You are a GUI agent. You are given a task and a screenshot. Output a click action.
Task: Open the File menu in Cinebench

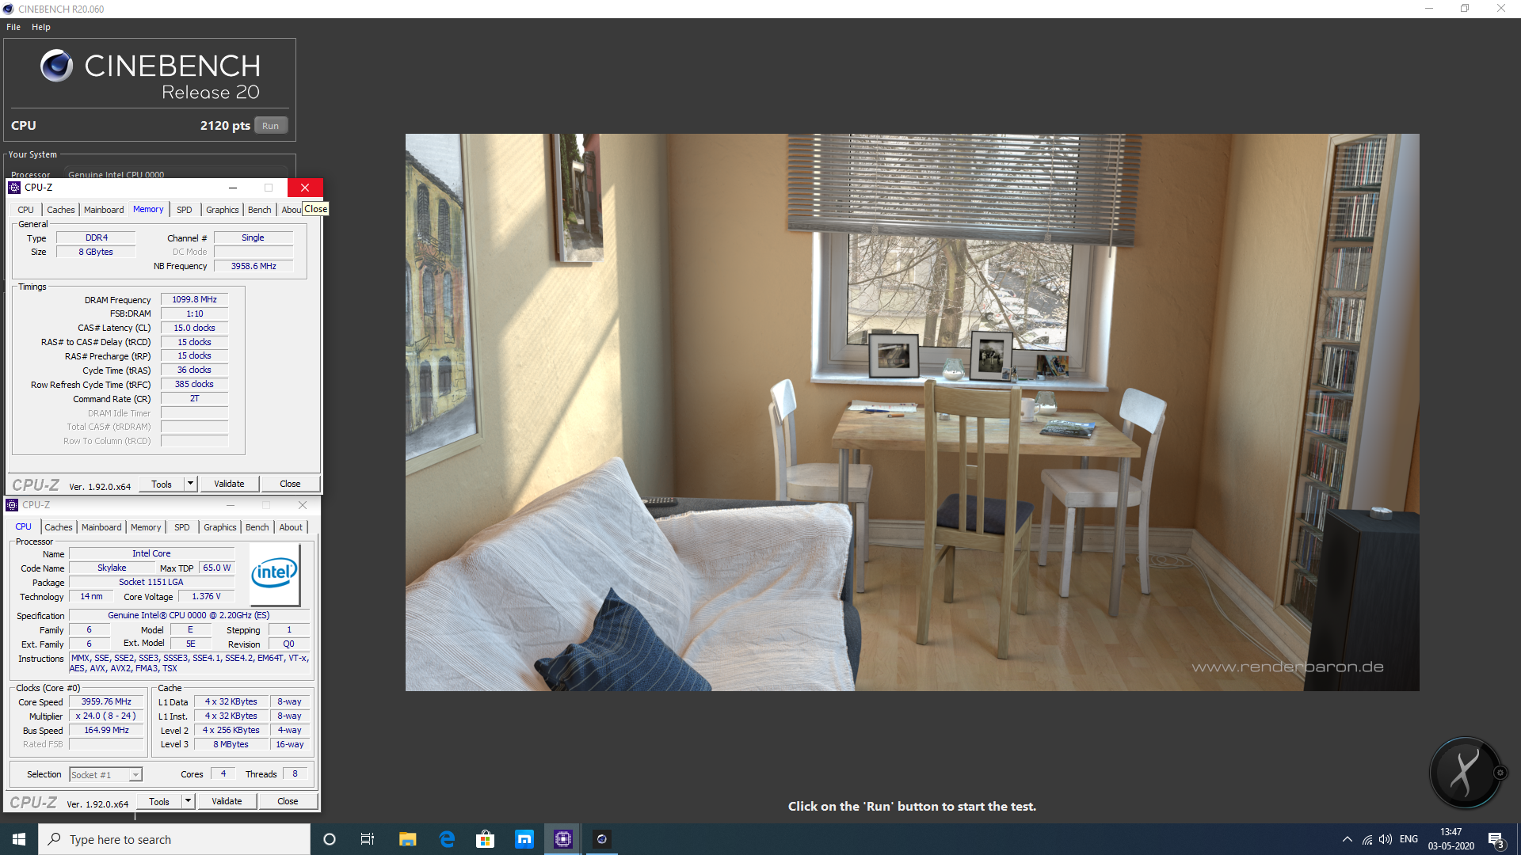[x=13, y=27]
